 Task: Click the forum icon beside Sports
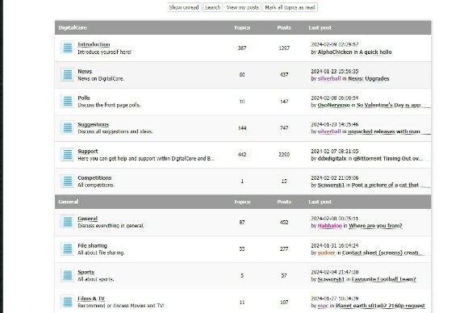68,275
